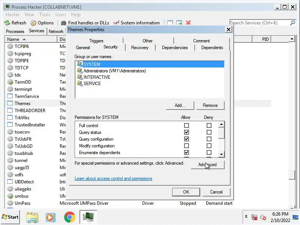The height and width of the screenshot is (225, 300).
Task: Select Administrators (VM1\Administrators) entry
Action: (150, 71)
